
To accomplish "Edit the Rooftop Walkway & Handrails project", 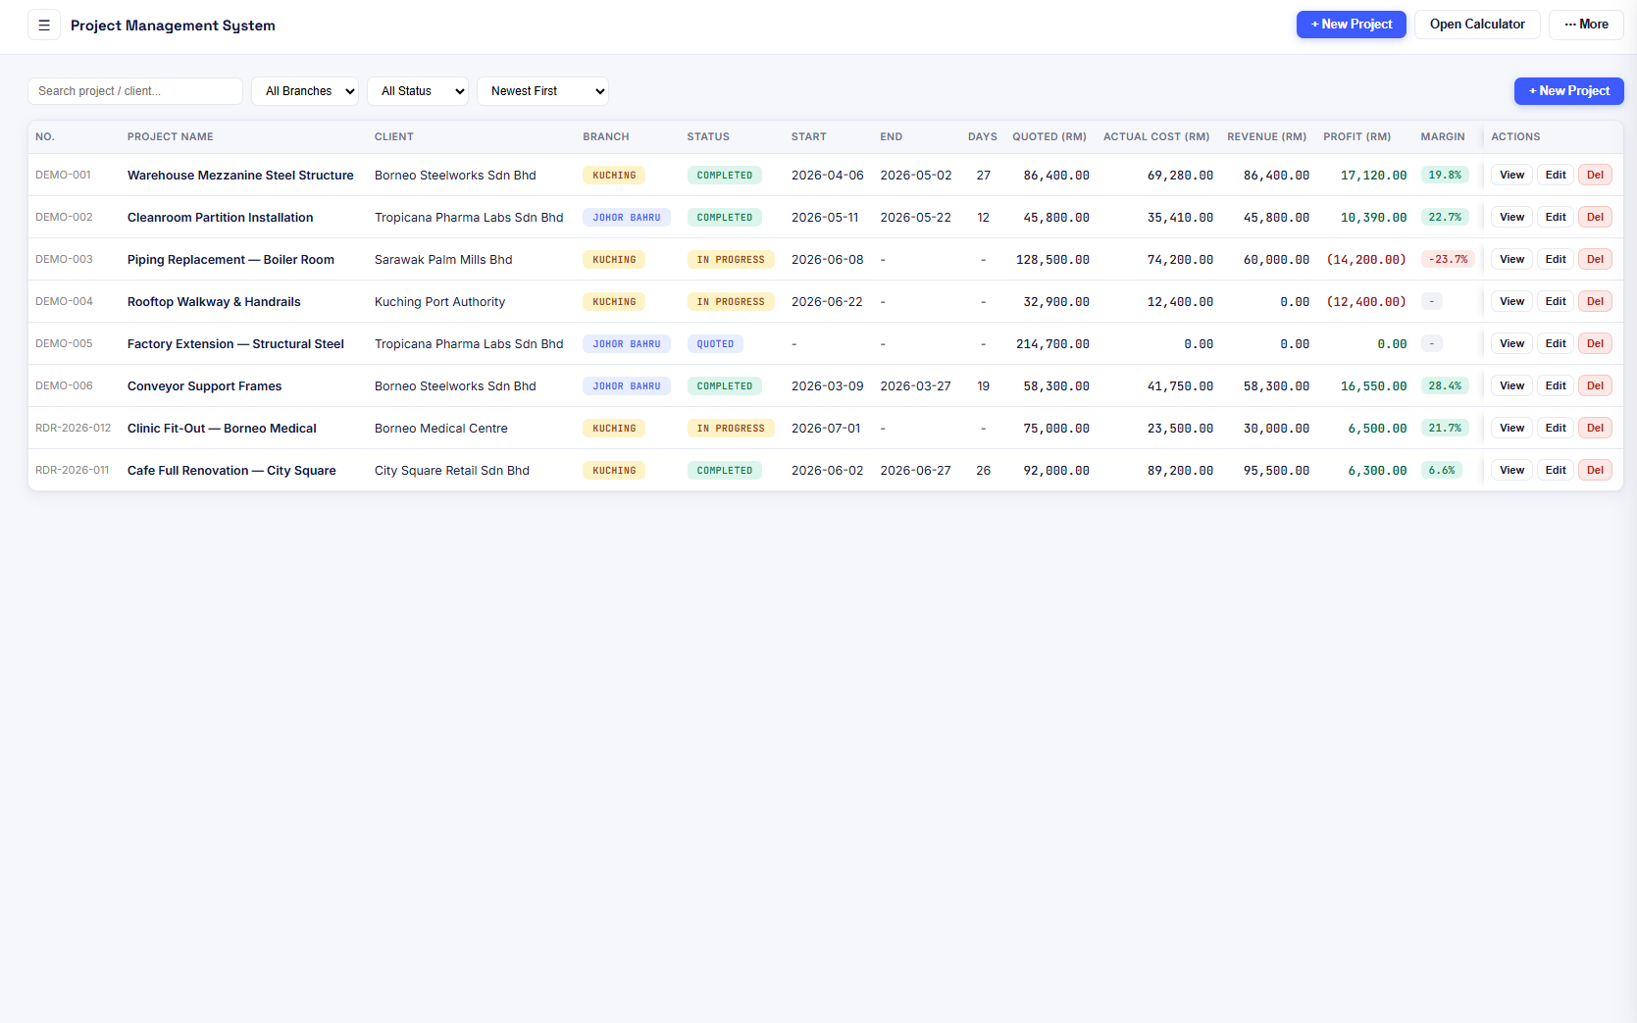I will (x=1556, y=302).
